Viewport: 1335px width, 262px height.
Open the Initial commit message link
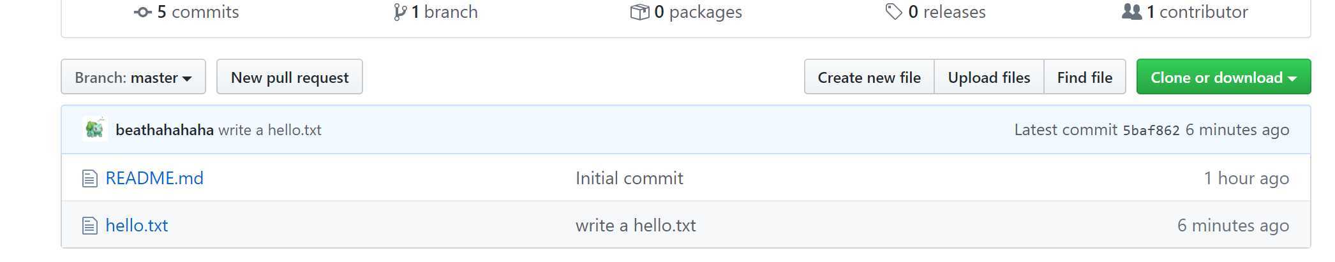pos(629,178)
